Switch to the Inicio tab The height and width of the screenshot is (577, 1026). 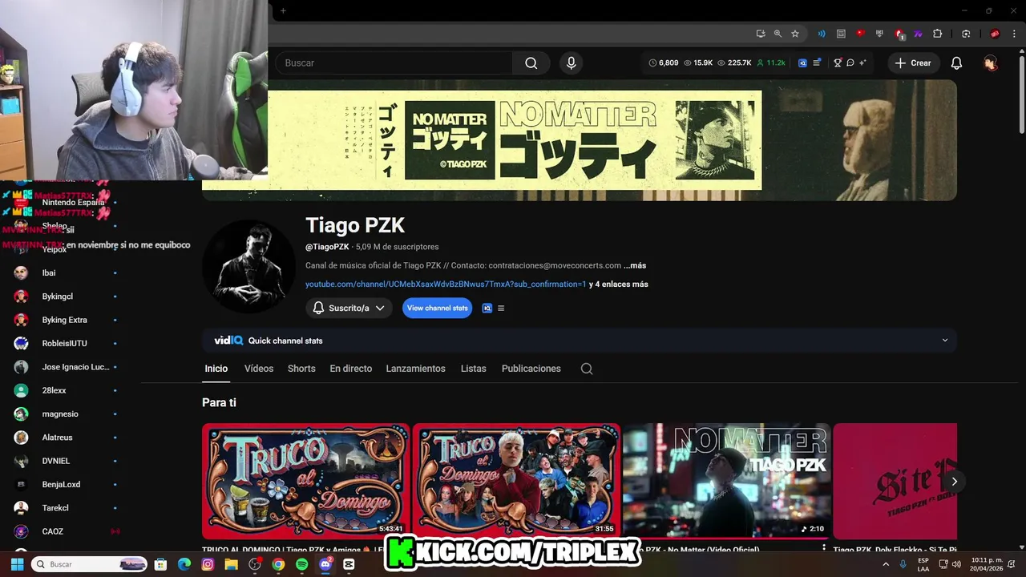click(216, 369)
